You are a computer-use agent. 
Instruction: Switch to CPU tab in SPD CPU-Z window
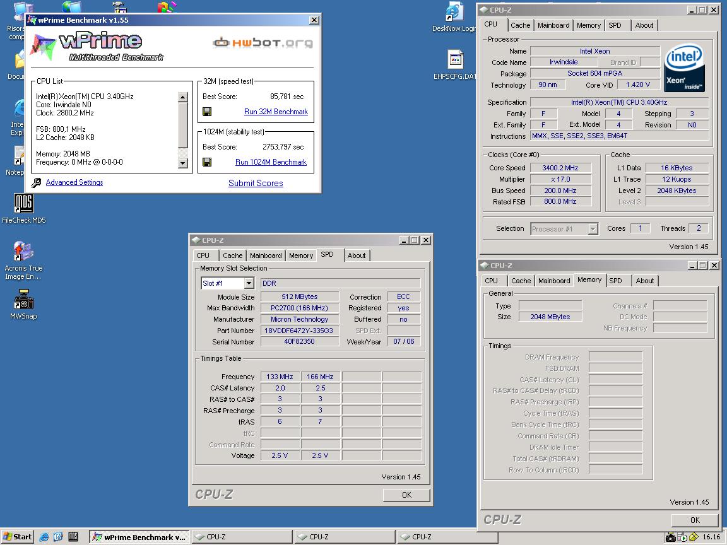[x=203, y=255]
